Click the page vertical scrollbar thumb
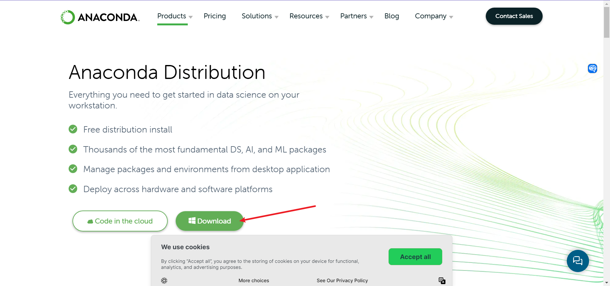610x286 pixels. 607,22
